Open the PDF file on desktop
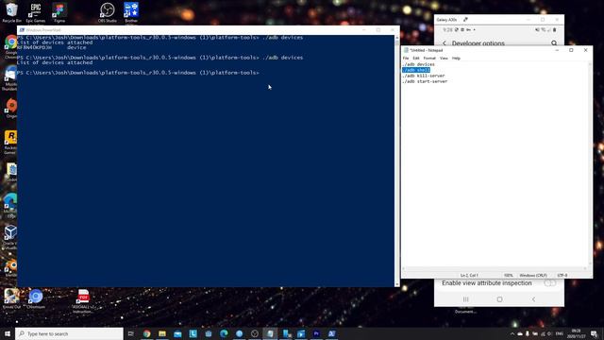 tap(83, 300)
